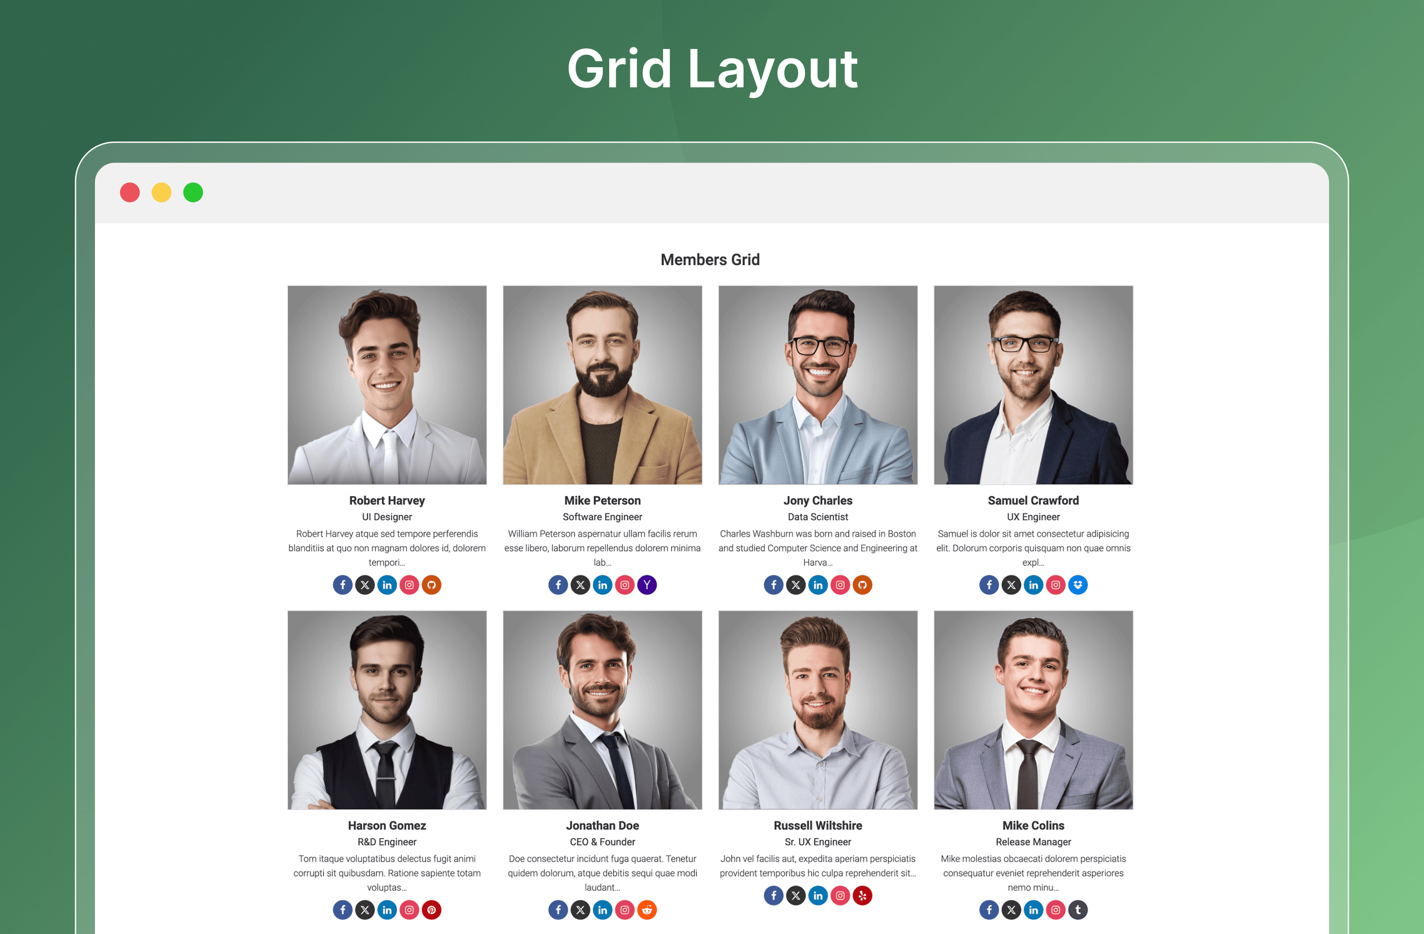Image resolution: width=1424 pixels, height=934 pixels.
Task: Select Jonathan Doe's portrait photo
Action: [x=603, y=710]
